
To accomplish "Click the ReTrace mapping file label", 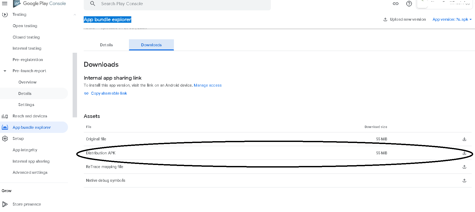I will pyautogui.click(x=104, y=167).
